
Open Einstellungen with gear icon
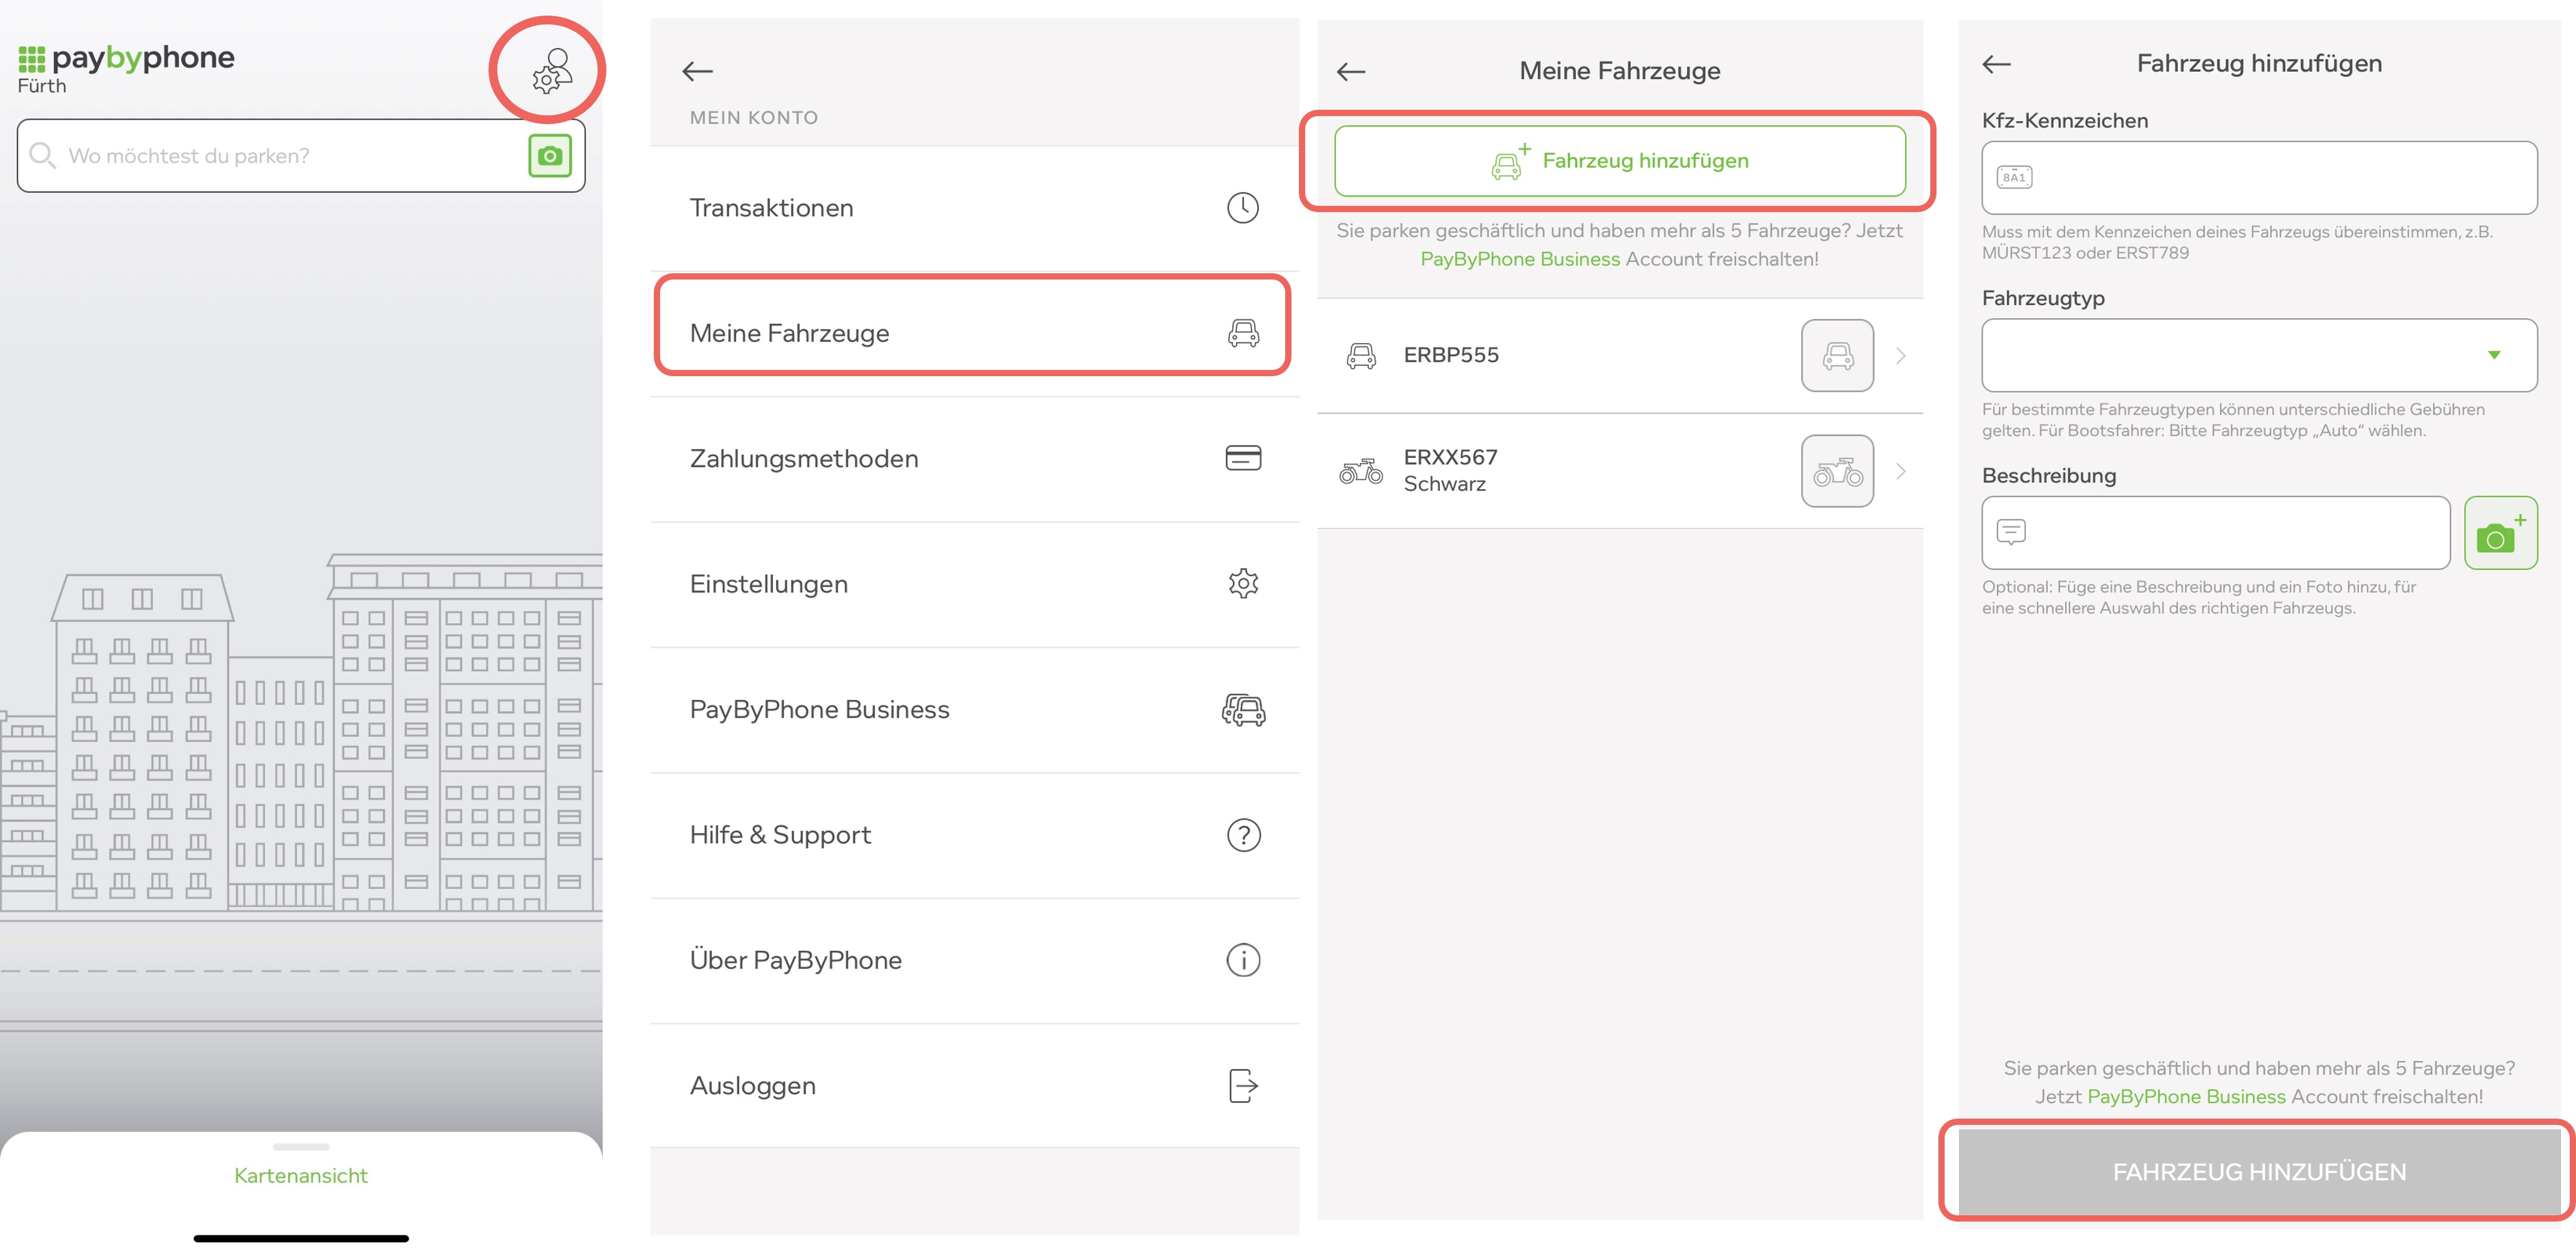(974, 584)
